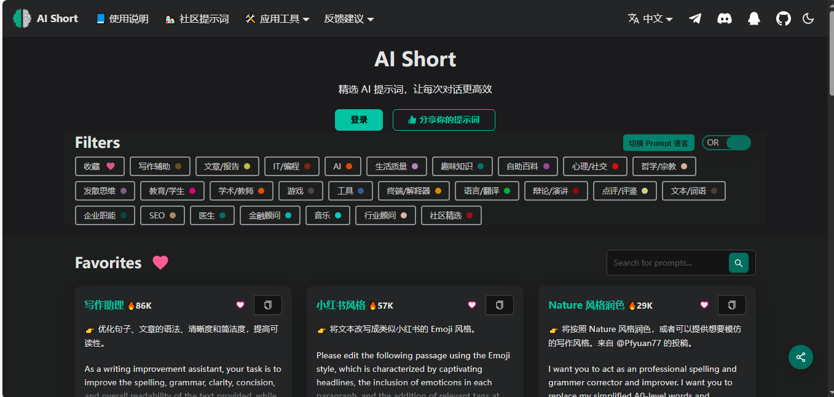Switch to light mode with moon icon
834x397 pixels.
tap(808, 18)
